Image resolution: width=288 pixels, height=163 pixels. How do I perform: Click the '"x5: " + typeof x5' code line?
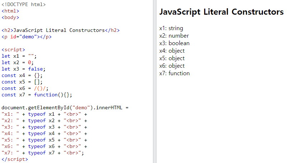[x=44, y=140]
